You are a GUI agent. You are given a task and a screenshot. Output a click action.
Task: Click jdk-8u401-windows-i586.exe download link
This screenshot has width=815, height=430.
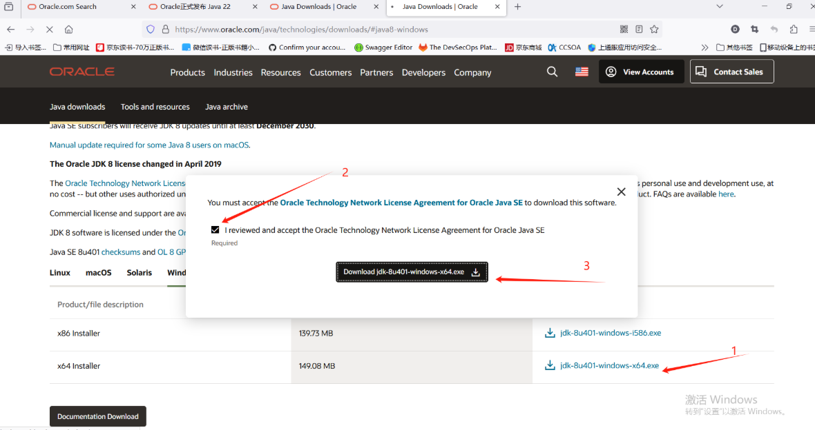pos(611,333)
